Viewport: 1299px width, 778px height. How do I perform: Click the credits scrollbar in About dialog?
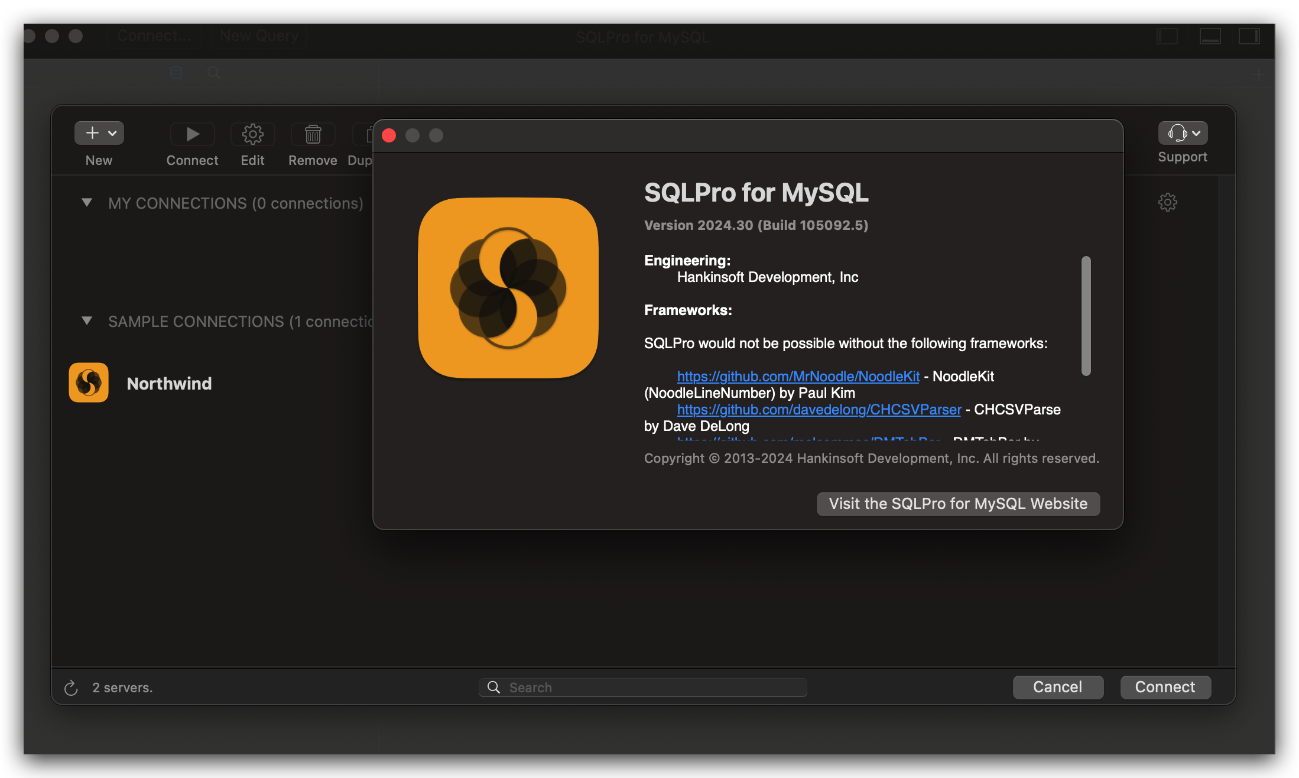(1086, 315)
